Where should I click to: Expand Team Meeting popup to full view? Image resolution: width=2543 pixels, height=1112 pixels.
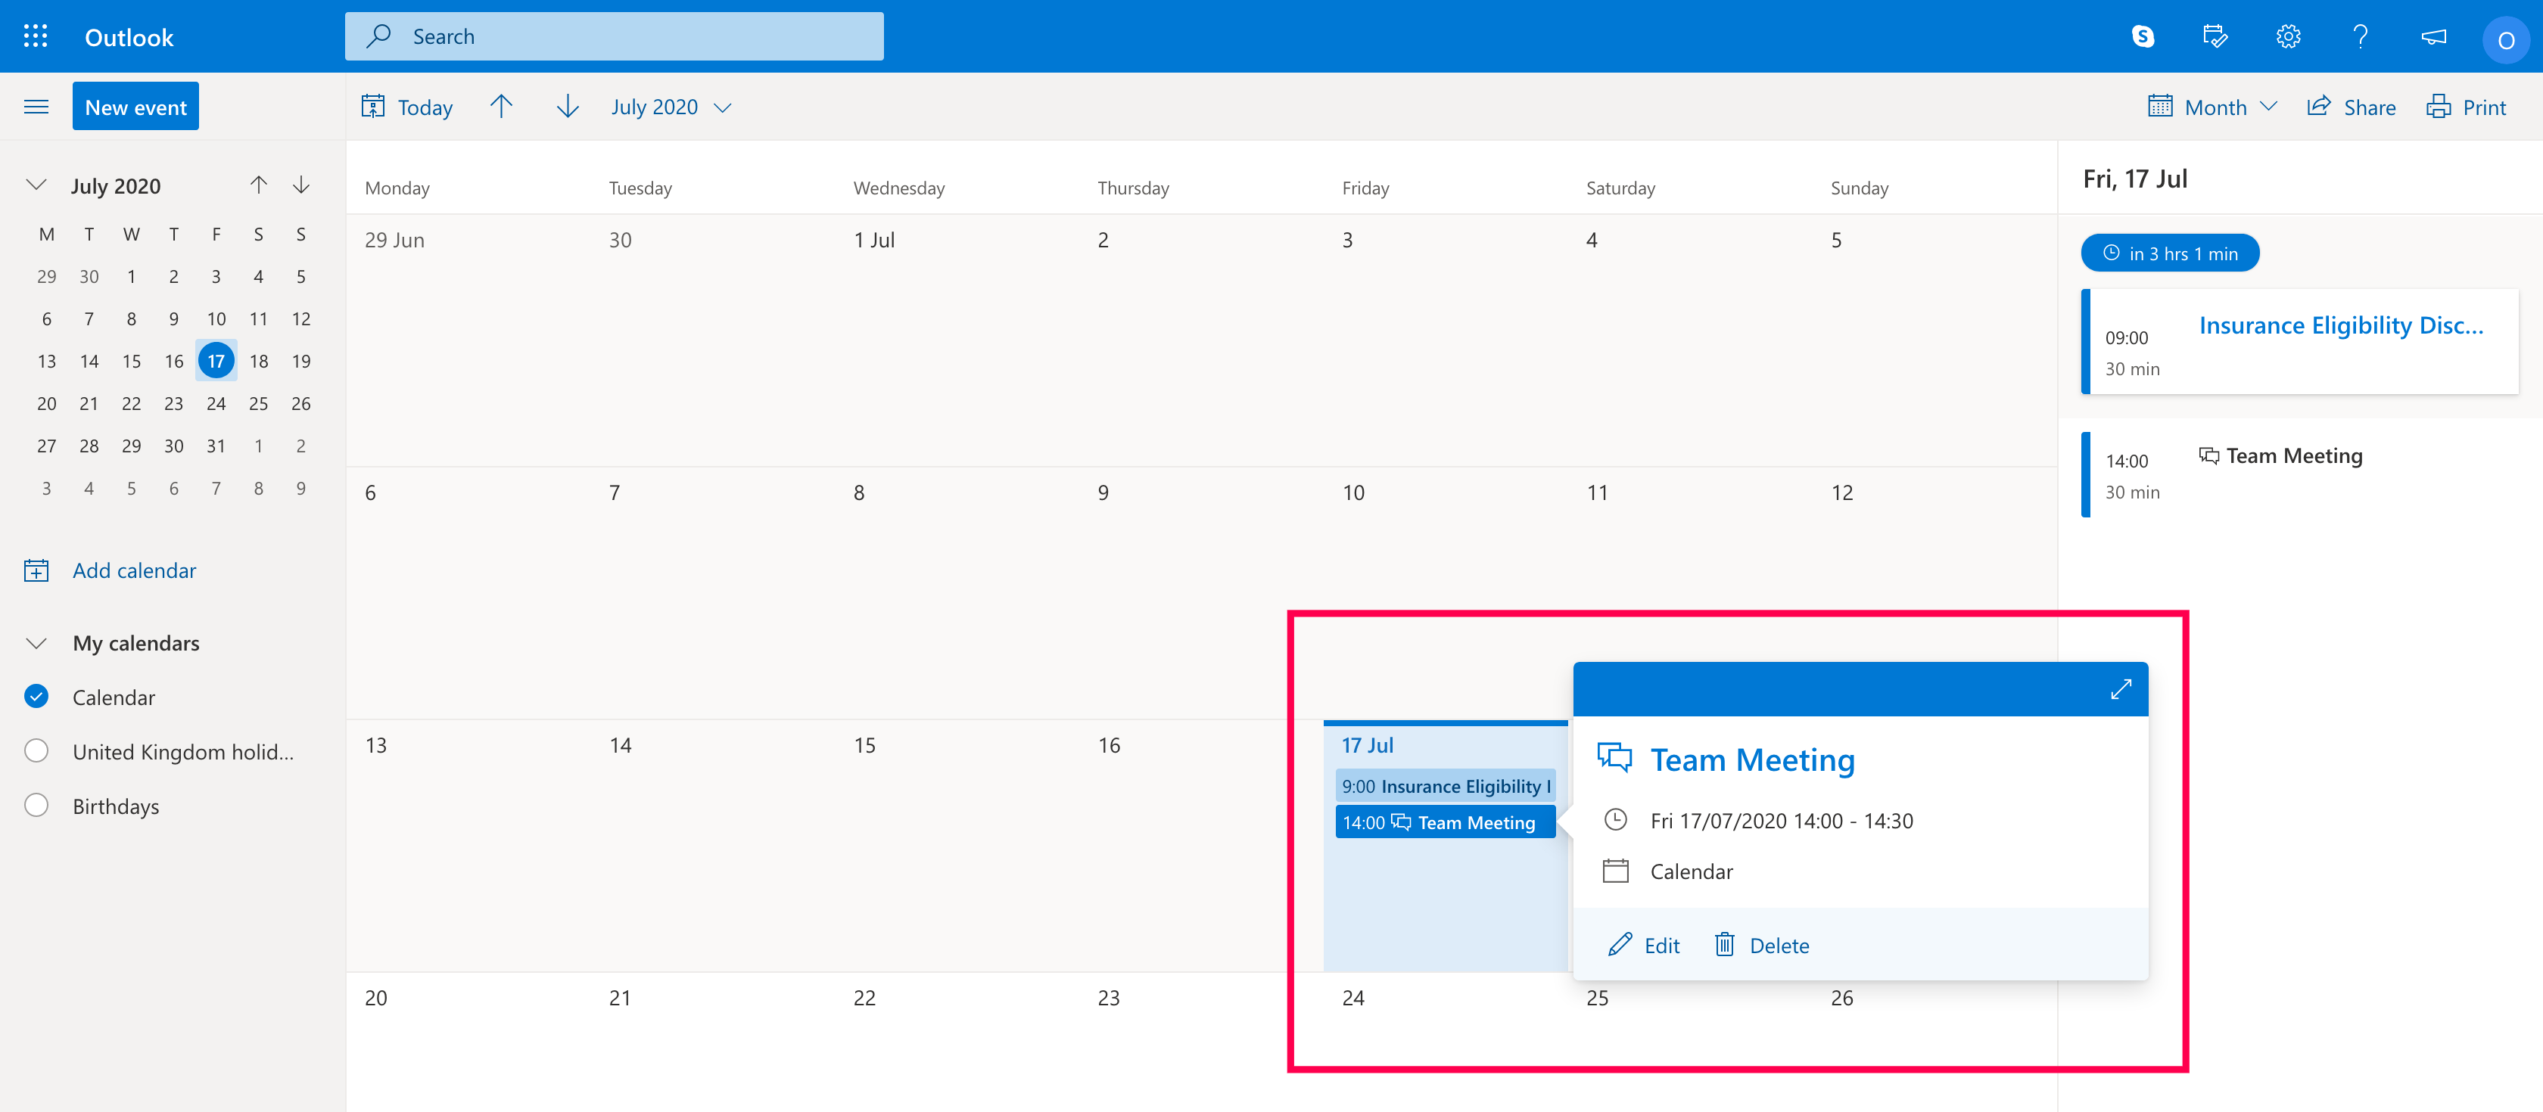pyautogui.click(x=2121, y=688)
